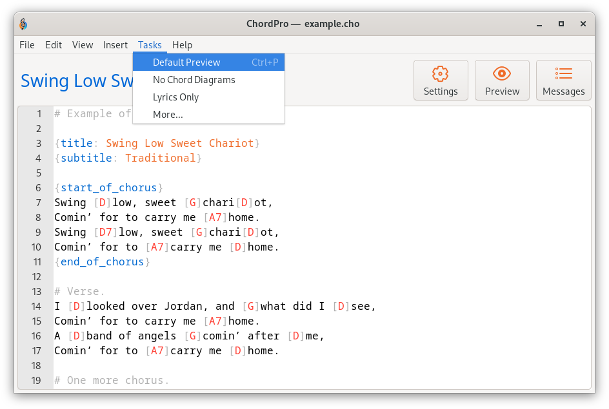609x409 pixels.
Task: Maximize the ChordPro window
Action: [561, 24]
